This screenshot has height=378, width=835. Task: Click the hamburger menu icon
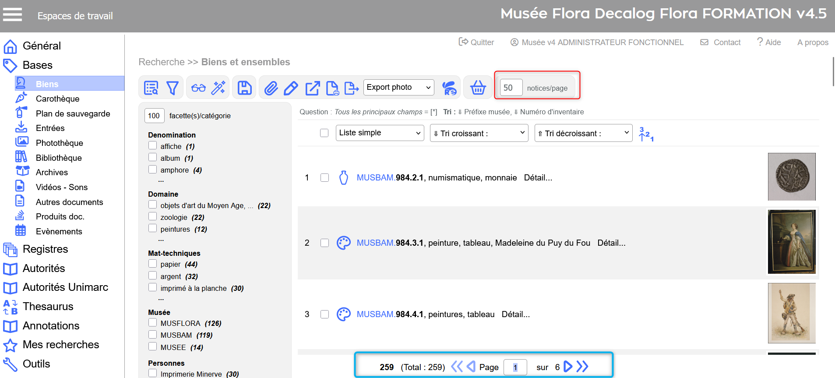click(x=12, y=15)
